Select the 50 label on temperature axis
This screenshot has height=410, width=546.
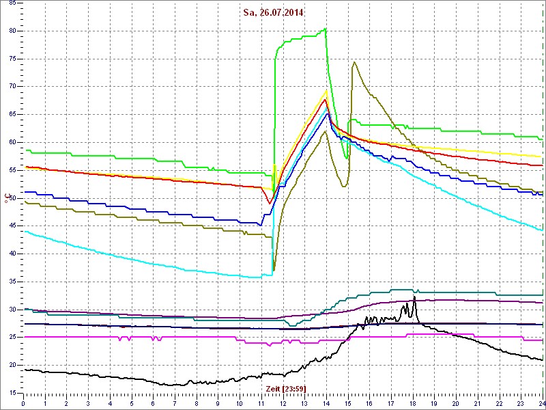11,198
